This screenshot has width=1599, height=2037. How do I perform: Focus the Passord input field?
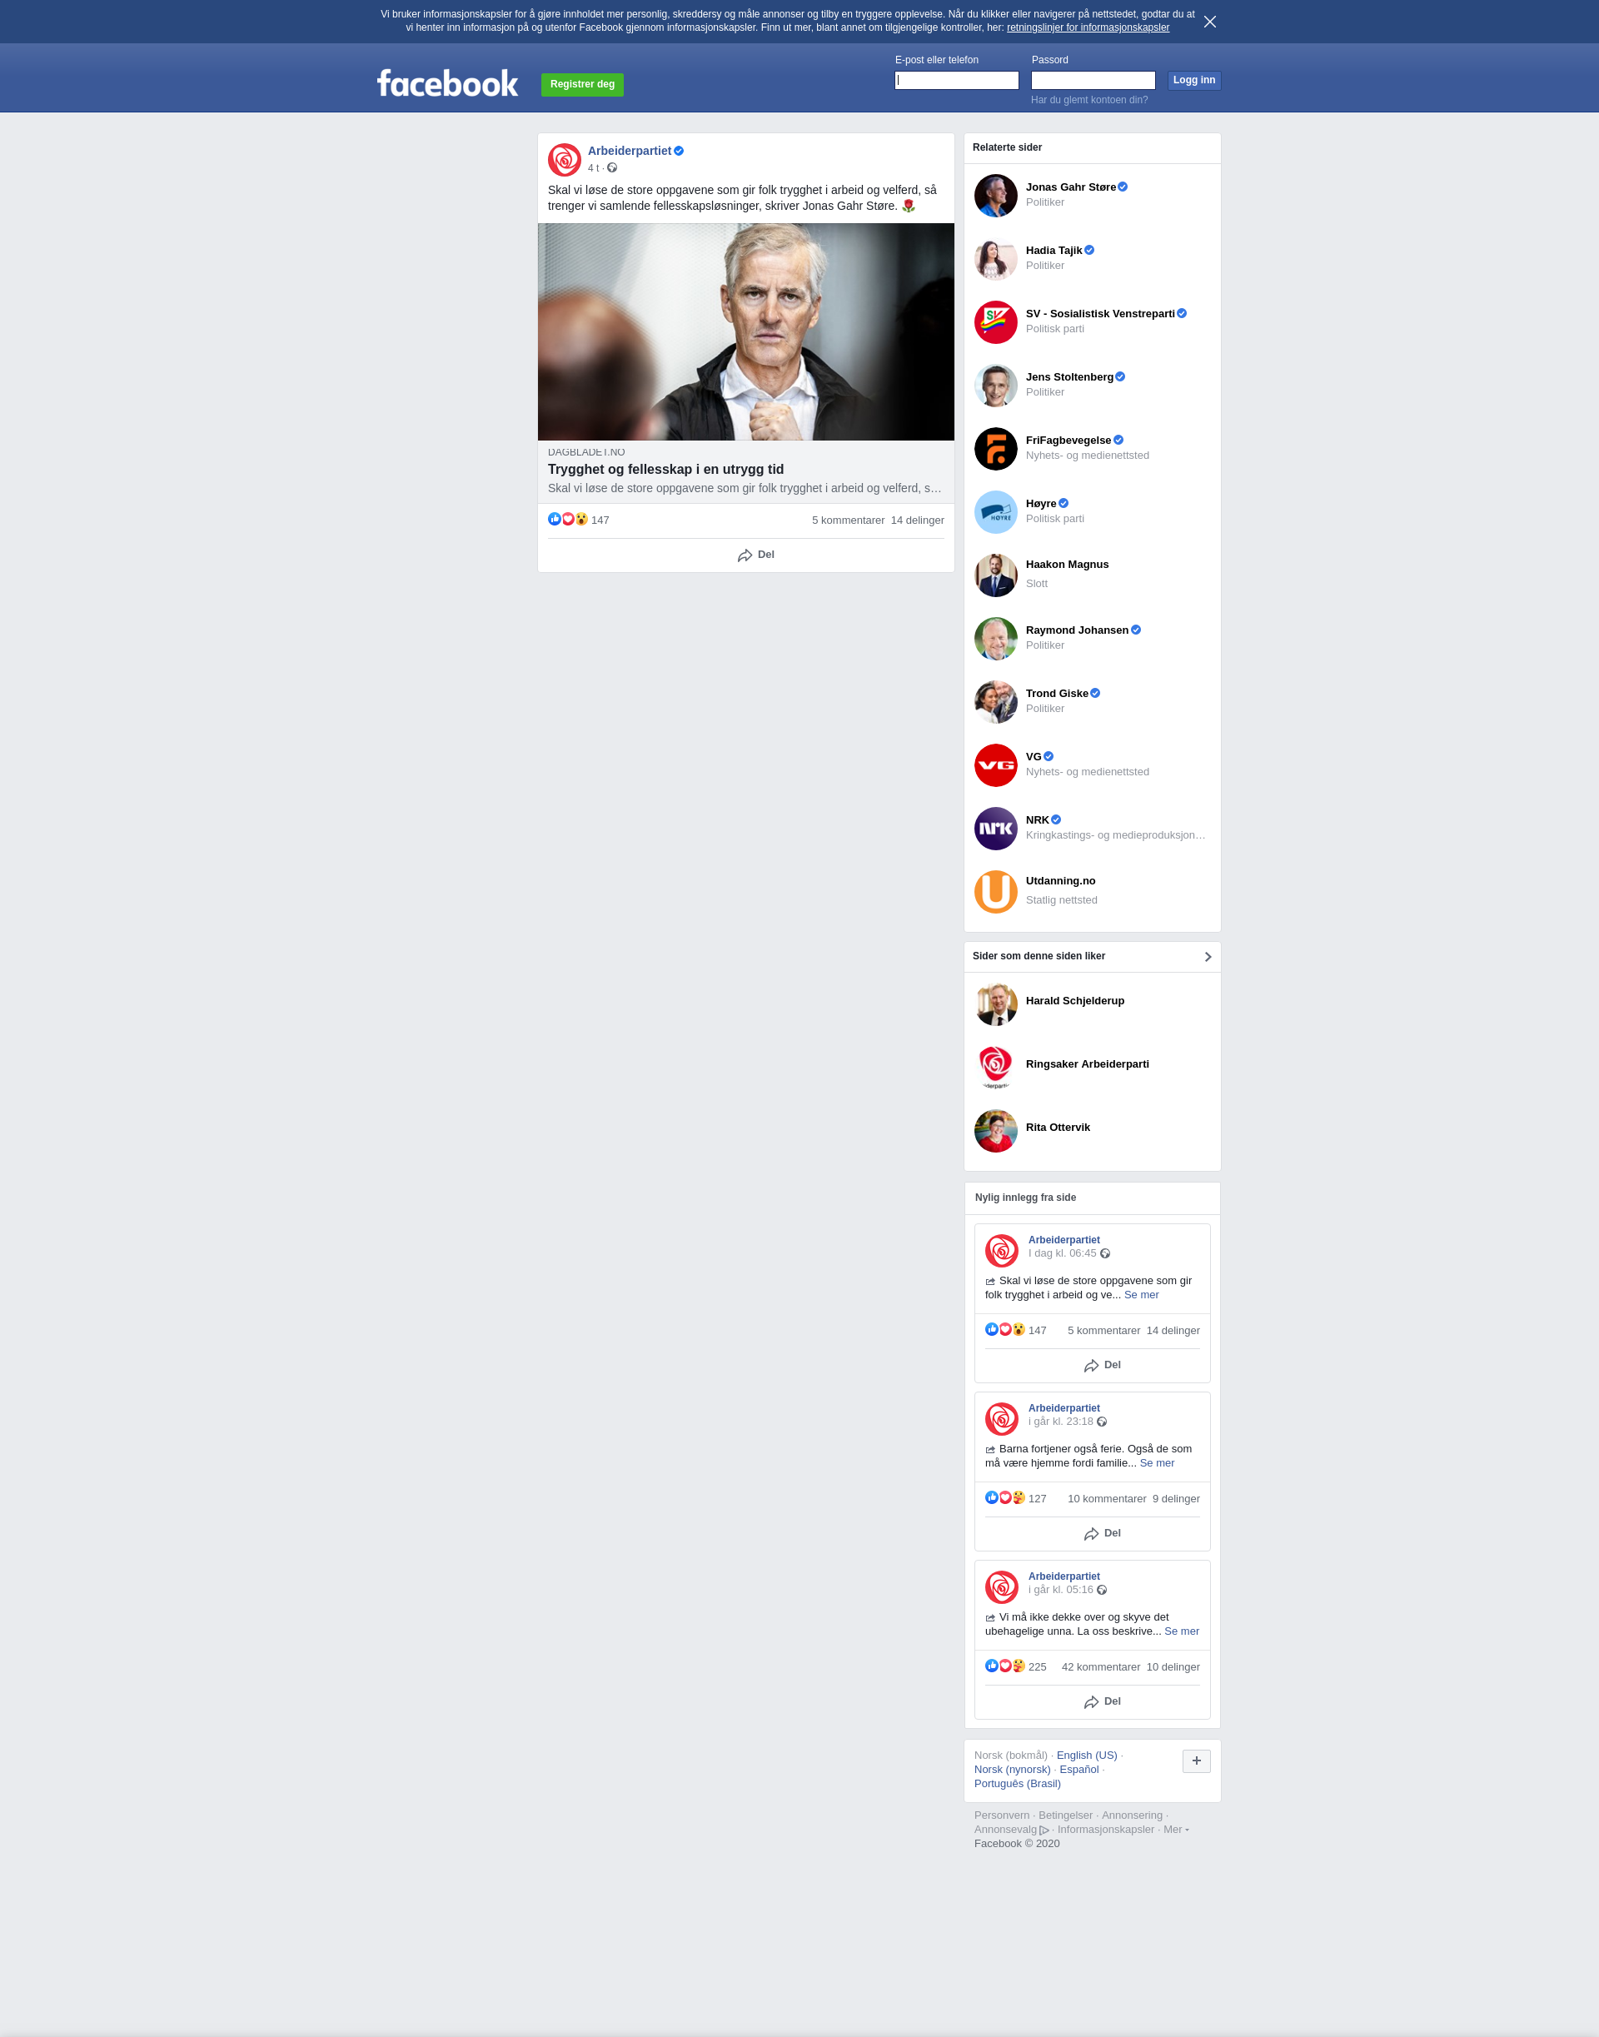click(x=1093, y=81)
